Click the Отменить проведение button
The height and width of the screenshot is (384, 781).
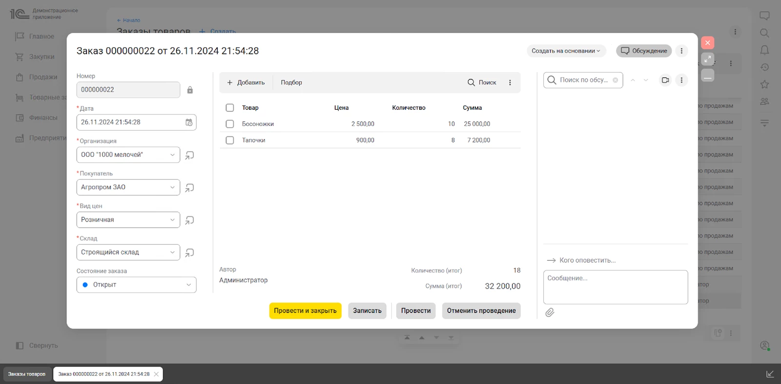481,311
